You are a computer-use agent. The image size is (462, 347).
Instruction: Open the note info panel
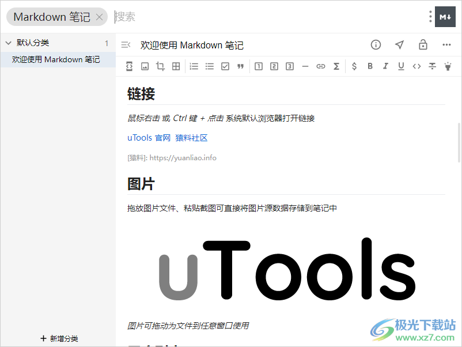[x=376, y=45]
